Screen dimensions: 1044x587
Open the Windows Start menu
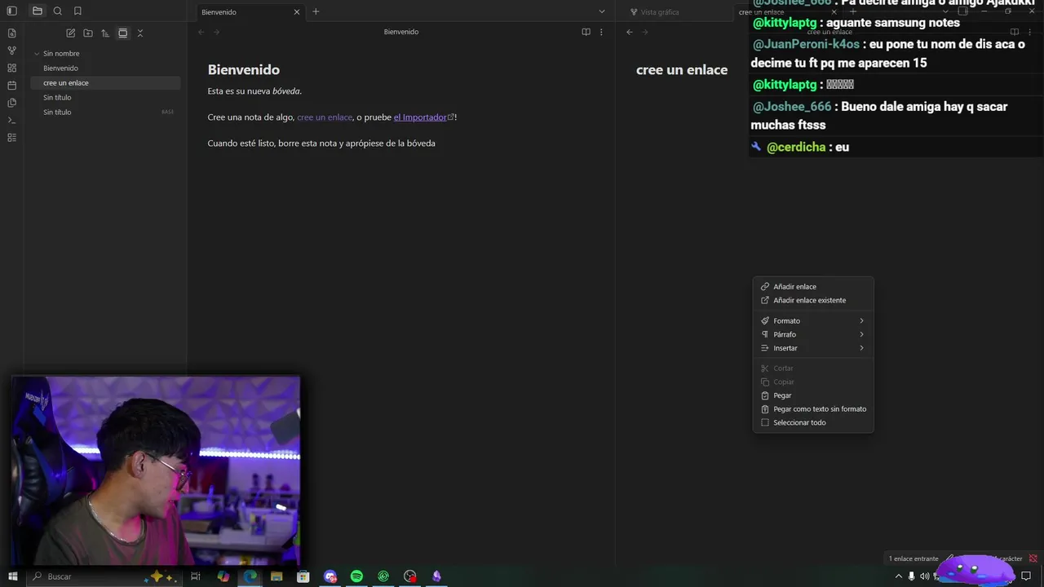point(12,576)
